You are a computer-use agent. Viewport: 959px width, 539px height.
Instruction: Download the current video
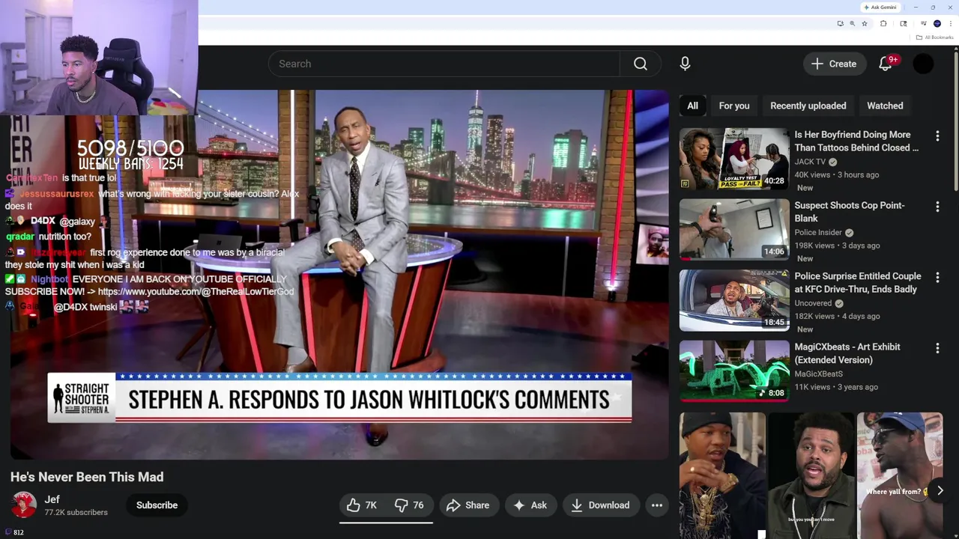click(600, 505)
